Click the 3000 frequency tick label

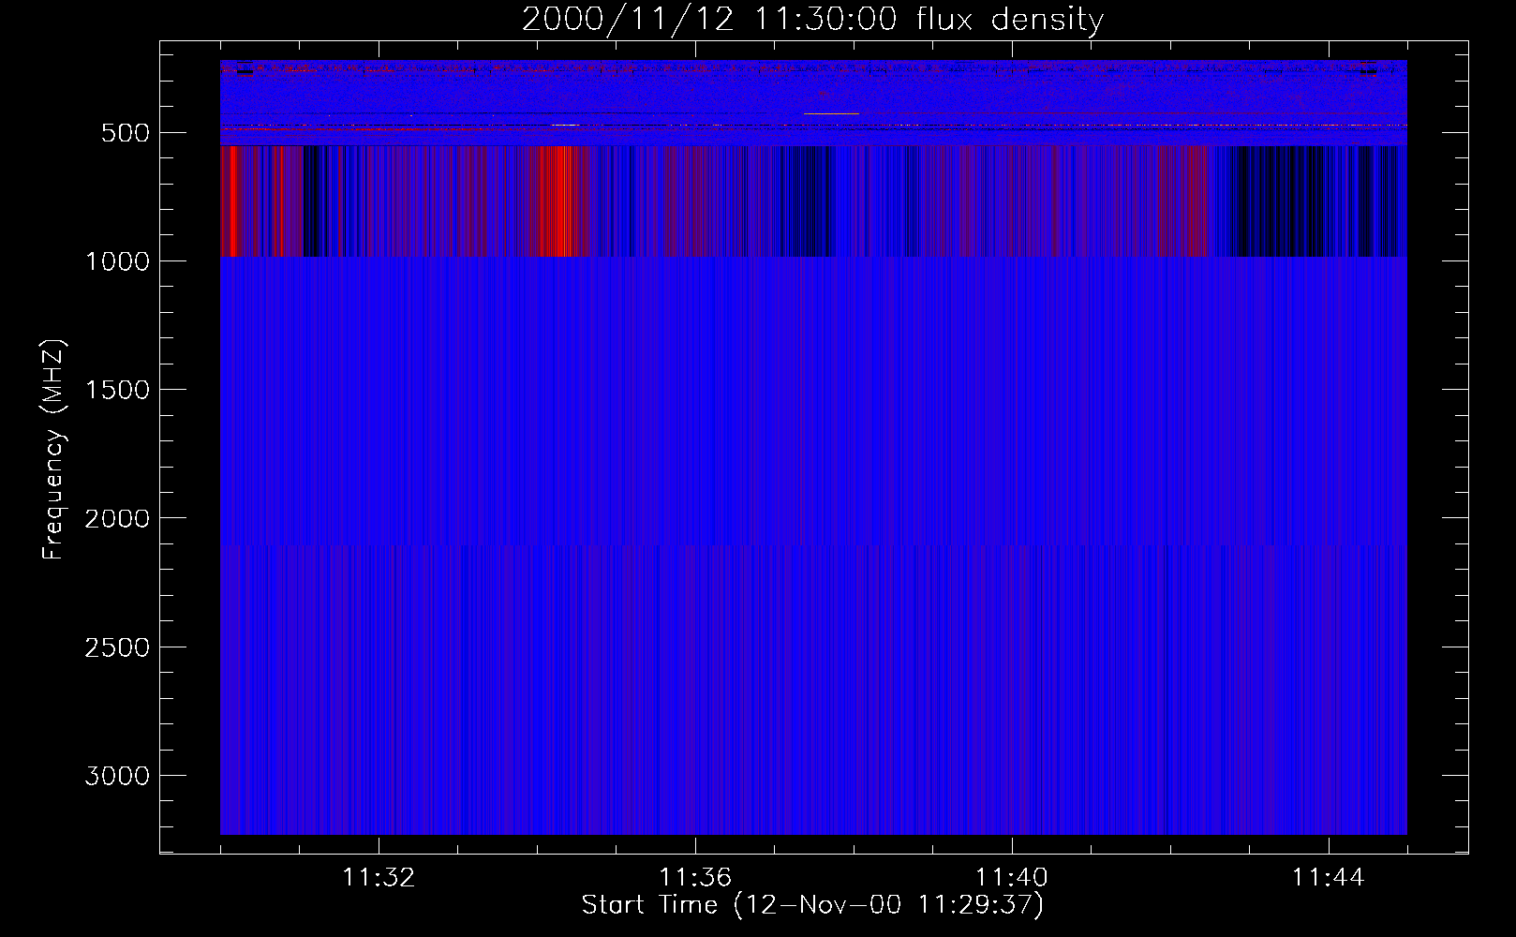coord(117,776)
